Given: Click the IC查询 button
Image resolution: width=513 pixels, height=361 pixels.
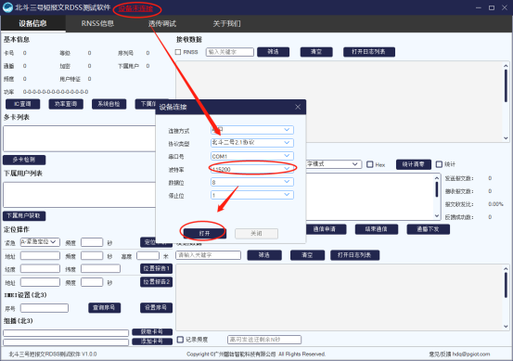Looking at the screenshot, I should tap(23, 104).
